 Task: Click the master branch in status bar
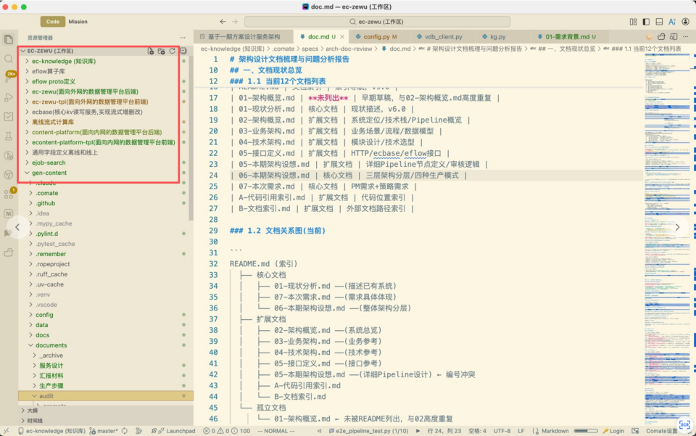point(104,431)
